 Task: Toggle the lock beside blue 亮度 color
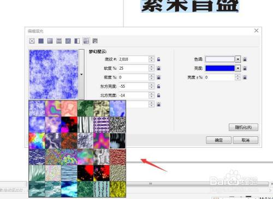[245, 68]
